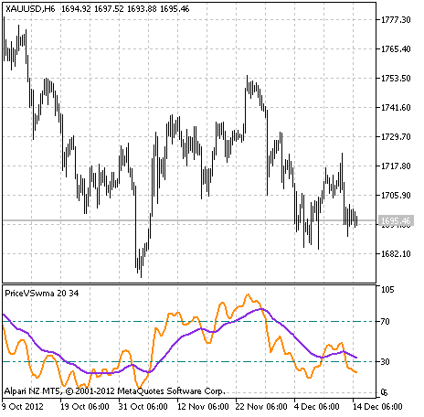Screen dimensions: 424x417
Task: Click price level 1717.80 on the price scale
Action: [396, 166]
